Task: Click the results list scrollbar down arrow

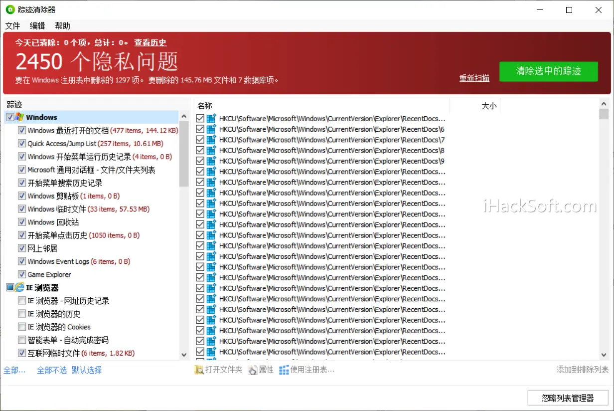Action: click(x=604, y=355)
